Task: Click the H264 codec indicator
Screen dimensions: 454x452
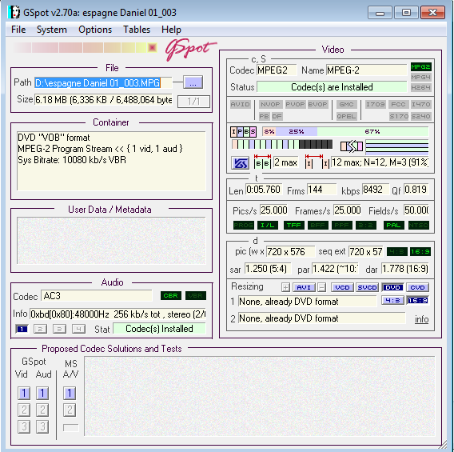Action: pyautogui.click(x=421, y=87)
